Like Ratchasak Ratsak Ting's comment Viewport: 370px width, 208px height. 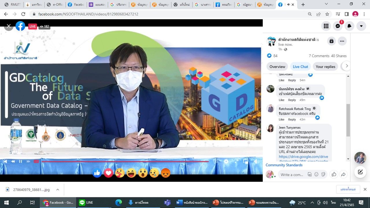(282, 119)
